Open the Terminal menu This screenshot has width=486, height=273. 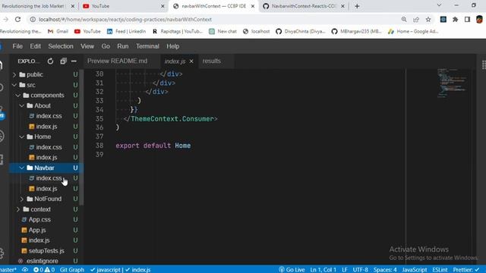click(x=147, y=46)
